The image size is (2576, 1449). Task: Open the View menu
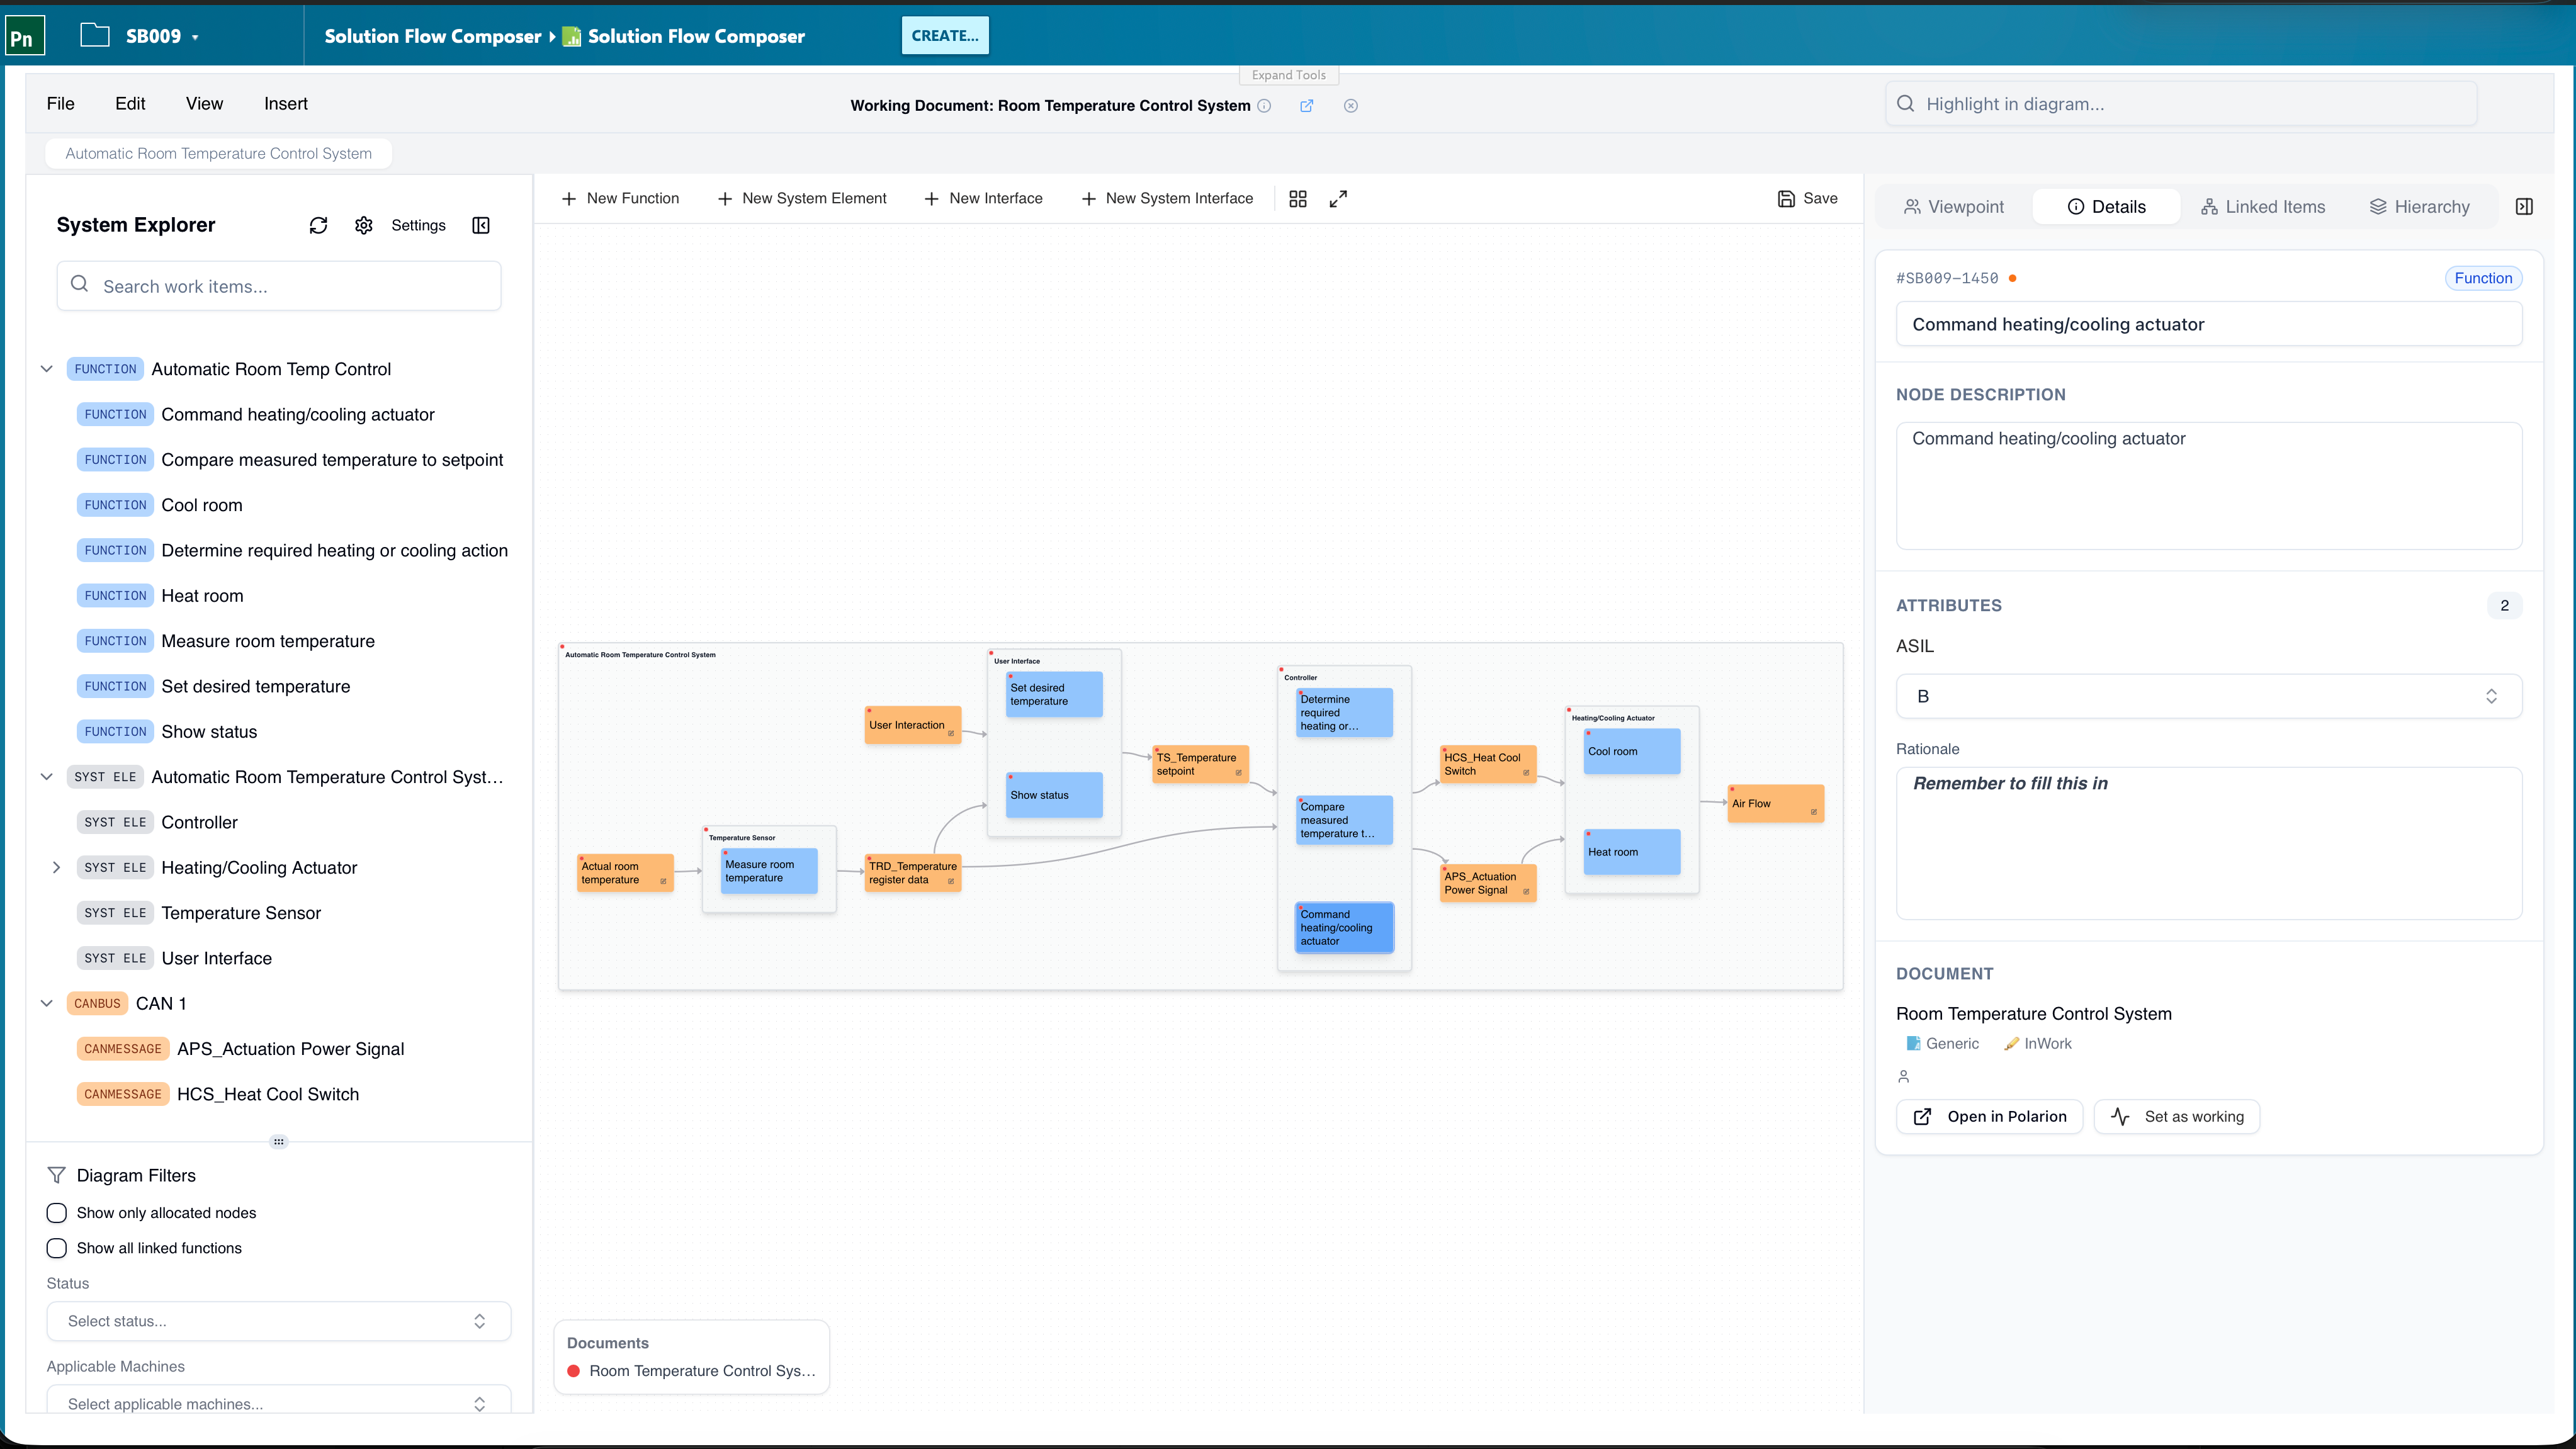tap(204, 103)
